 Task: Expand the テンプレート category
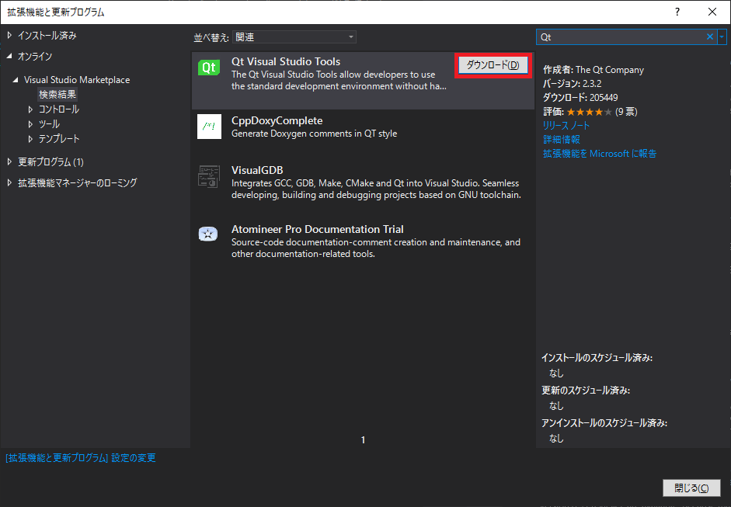[x=30, y=139]
